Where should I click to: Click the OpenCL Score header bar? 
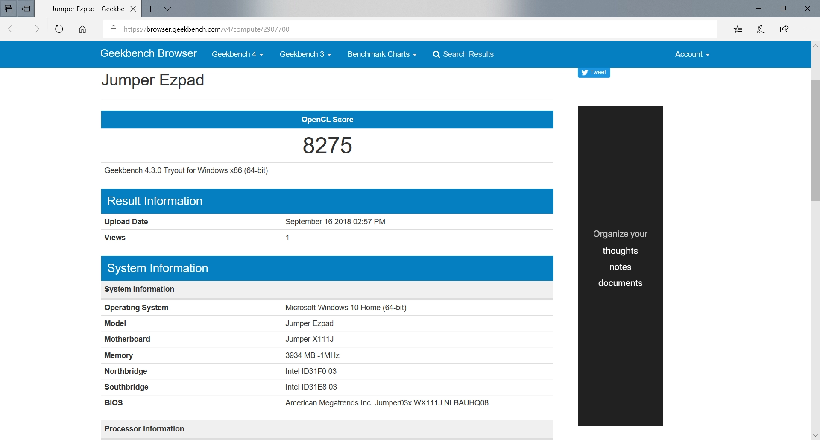327,120
